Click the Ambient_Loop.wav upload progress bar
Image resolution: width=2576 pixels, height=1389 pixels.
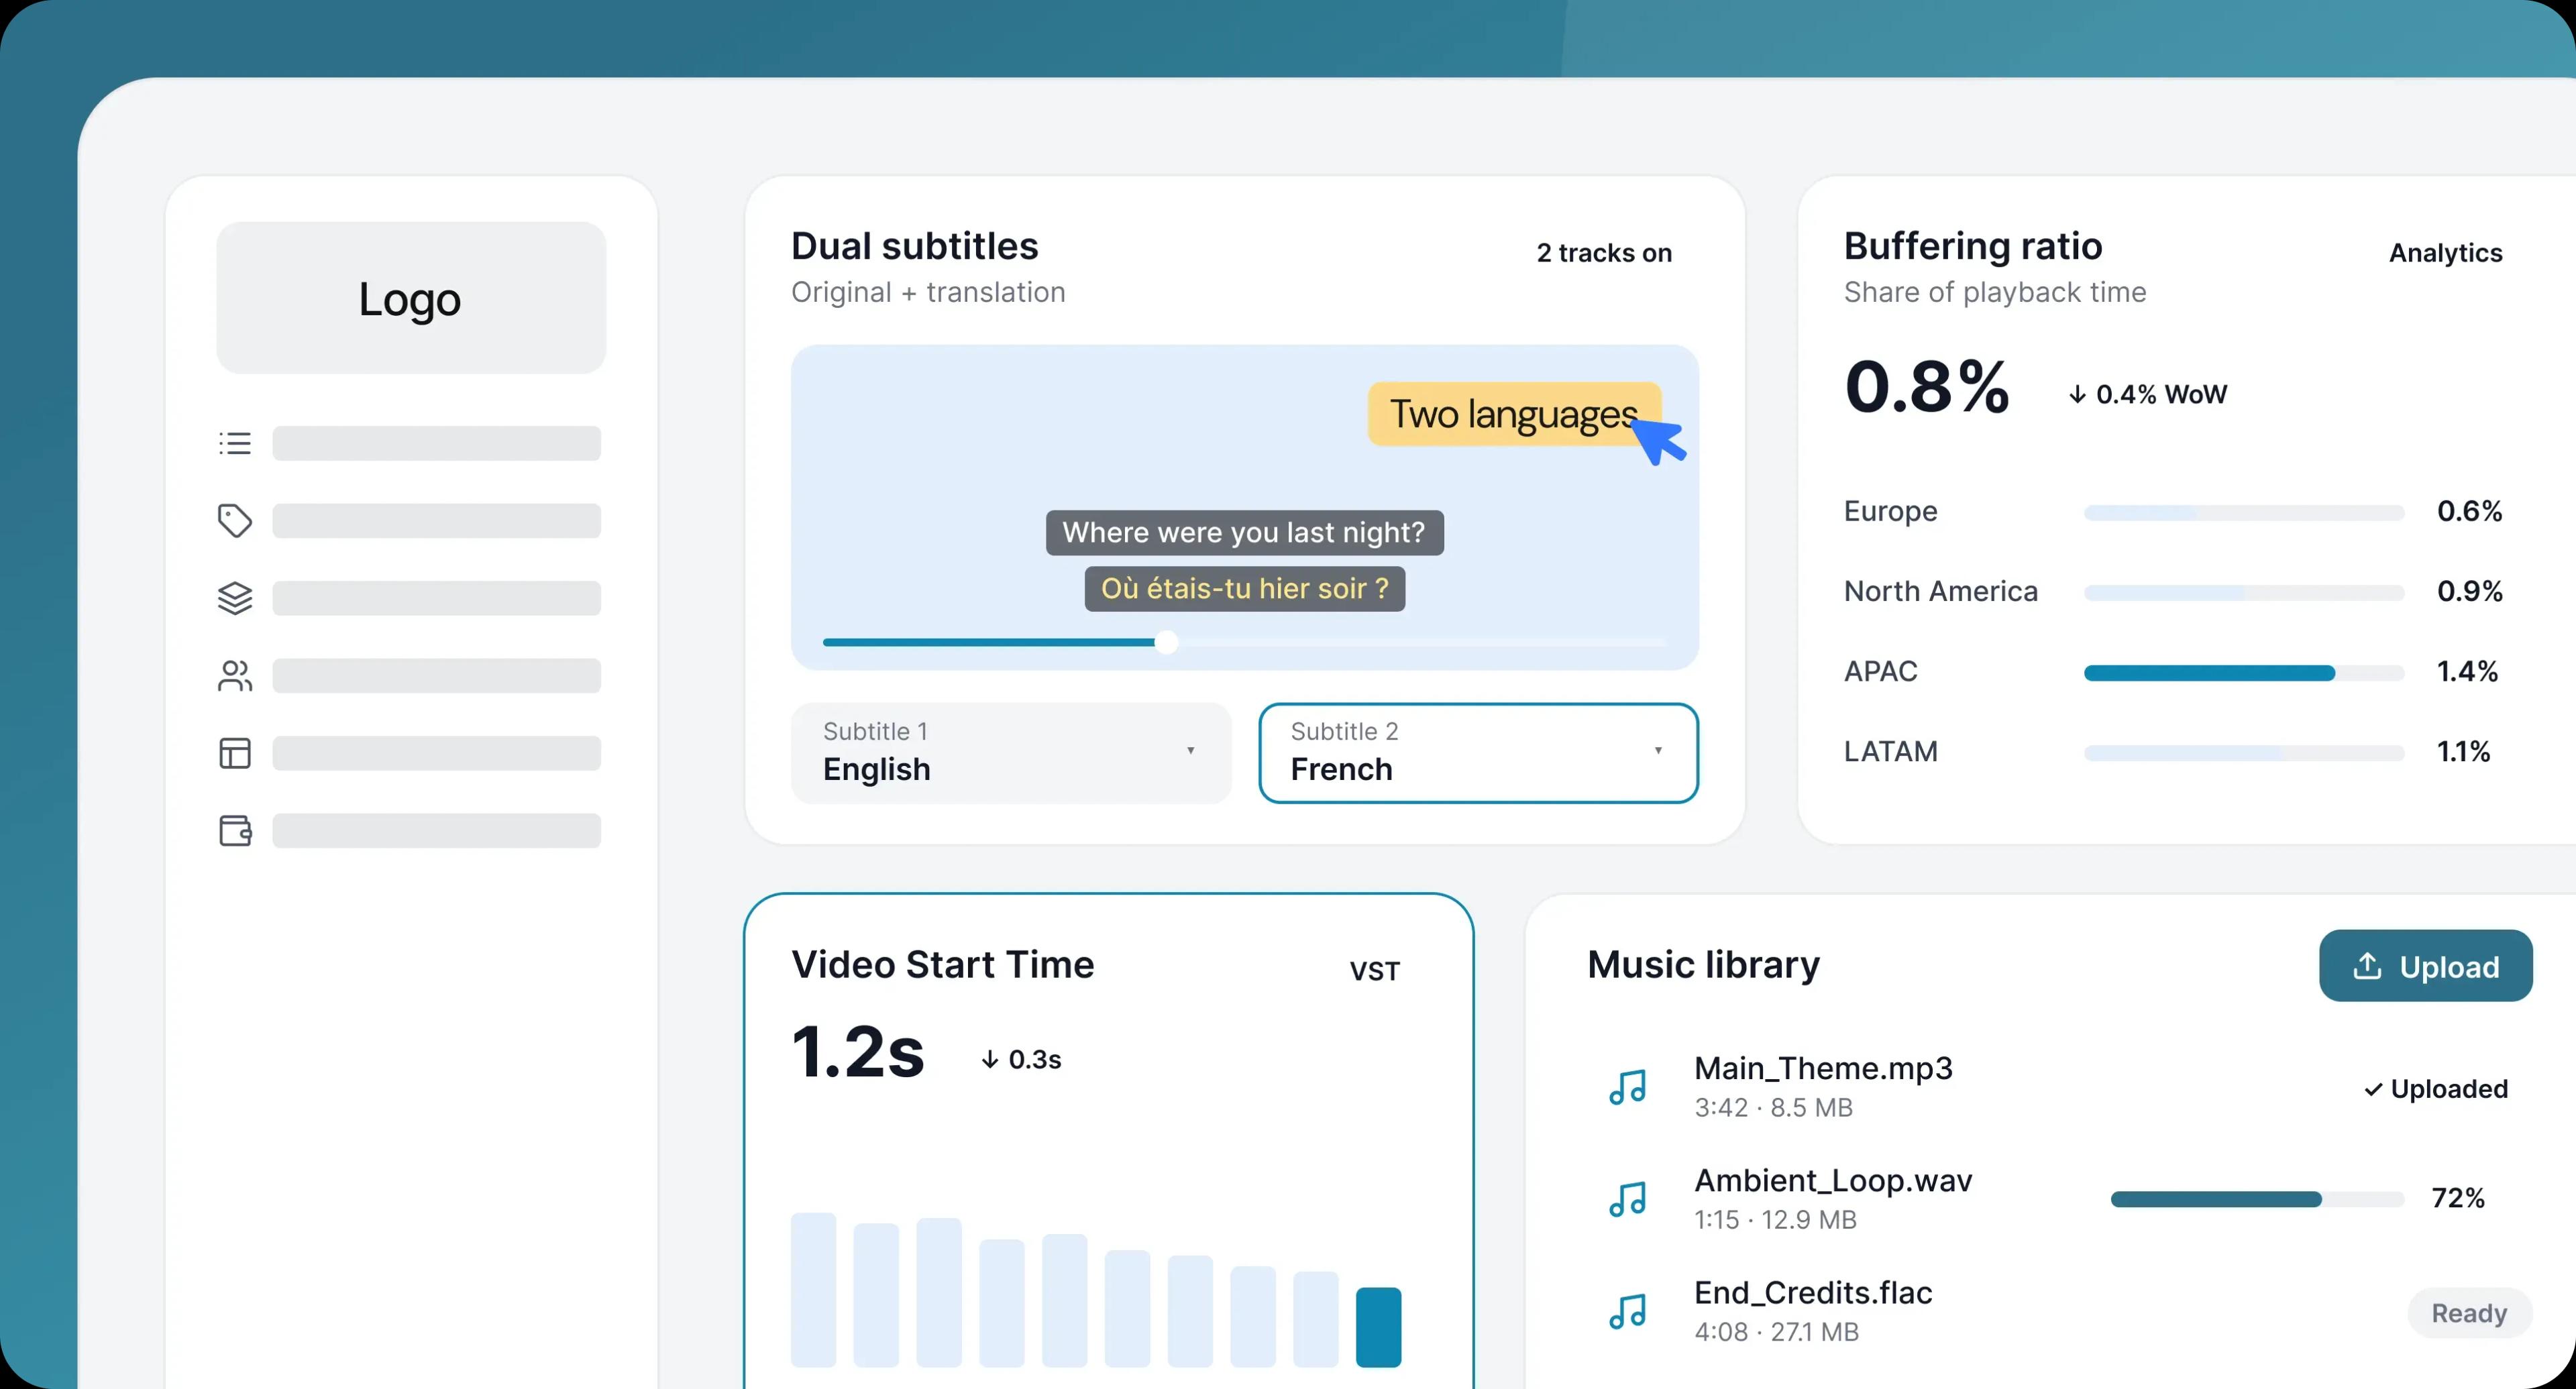click(2256, 1199)
